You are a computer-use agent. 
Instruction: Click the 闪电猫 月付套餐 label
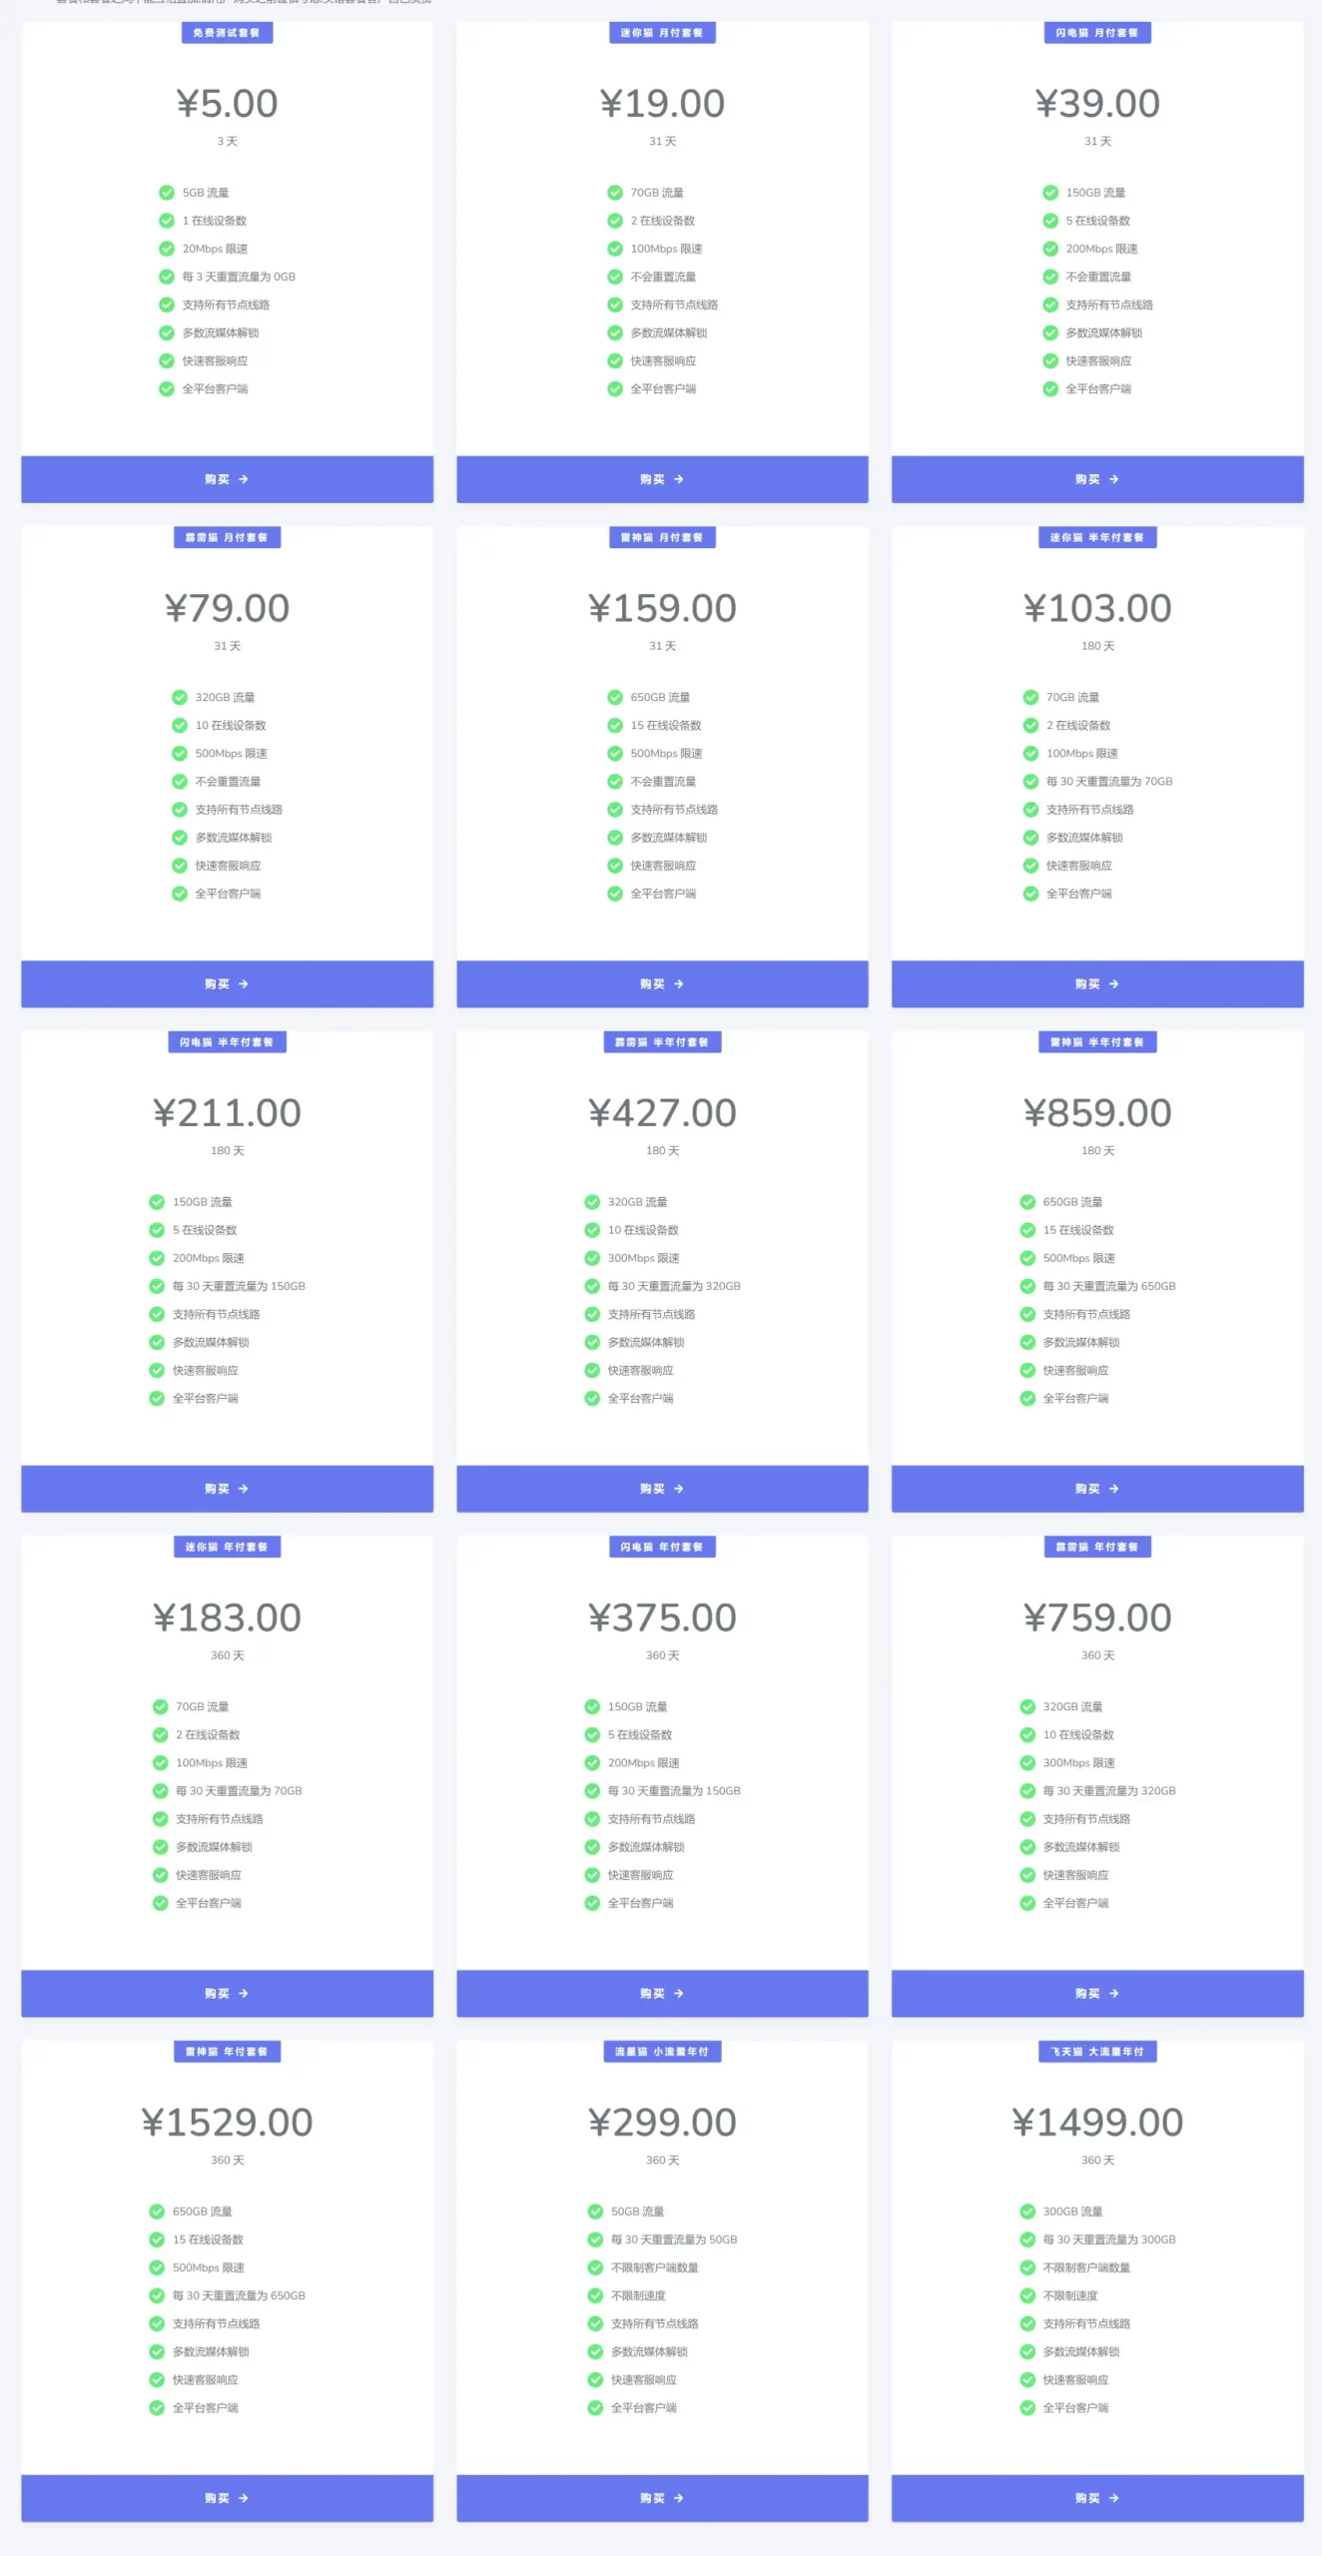[1097, 33]
